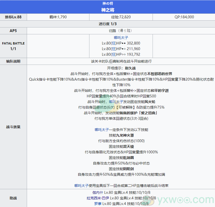Select the 付与我方单体回避状态(3次·3回合) line
Screen dimensions: 215x207
click(x=121, y=119)
